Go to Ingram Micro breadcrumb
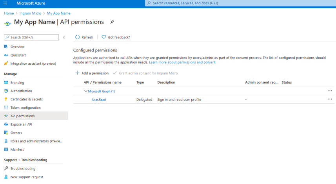The width and height of the screenshot is (336, 184). coord(30,13)
